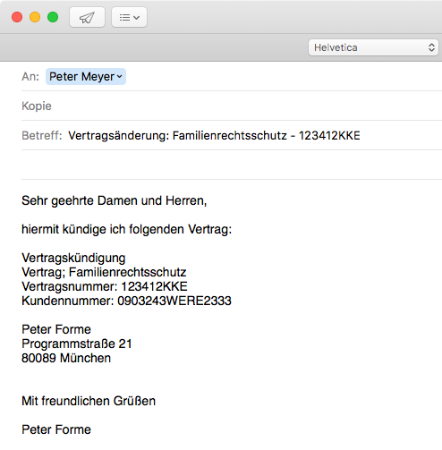Click the 80089 München line
This screenshot has width=442, height=450.
pos(66,358)
